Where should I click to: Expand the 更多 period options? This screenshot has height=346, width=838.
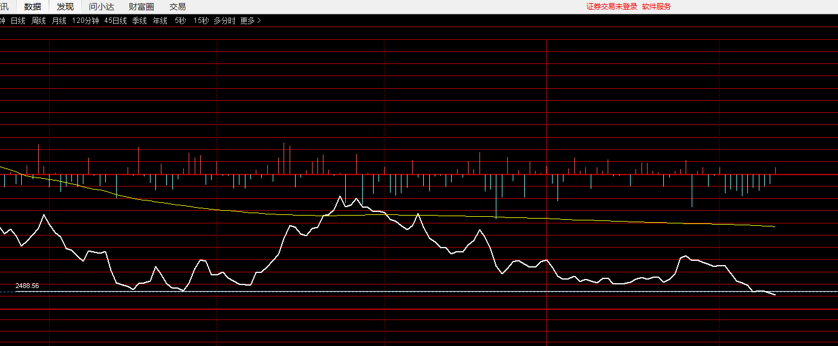point(251,21)
